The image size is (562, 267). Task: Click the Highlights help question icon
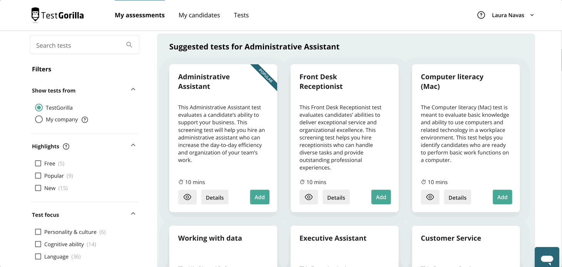pyautogui.click(x=66, y=146)
